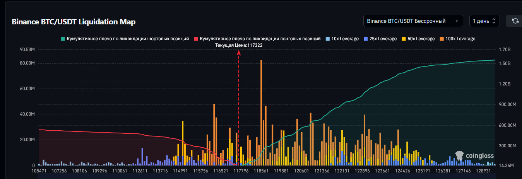Click the 1.70B right axis value
The image size is (522, 179).
pyautogui.click(x=505, y=49)
